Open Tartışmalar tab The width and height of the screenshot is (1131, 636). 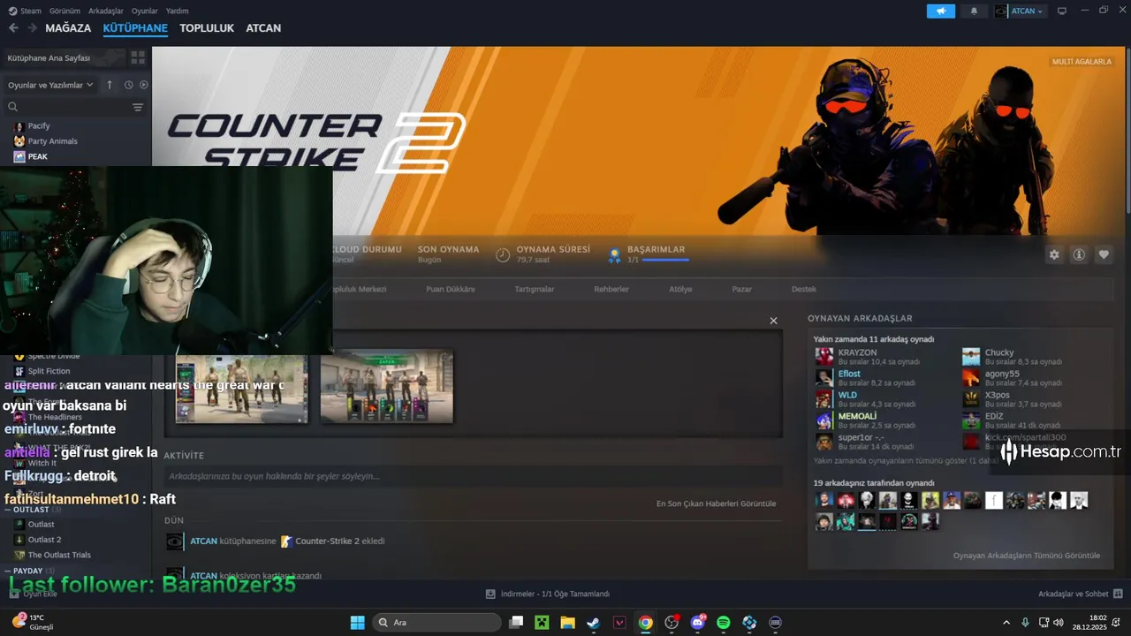pyautogui.click(x=535, y=290)
